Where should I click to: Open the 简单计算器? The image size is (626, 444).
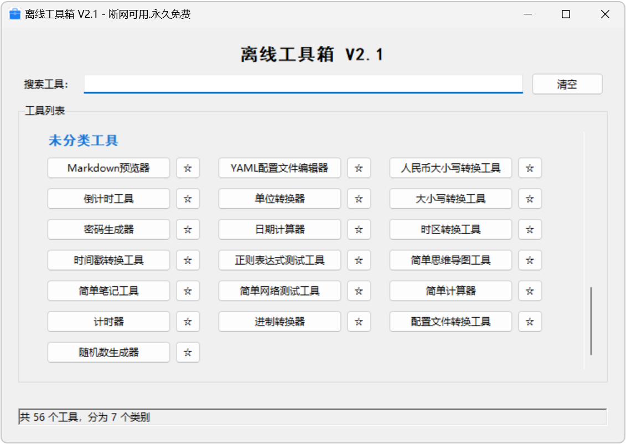[x=451, y=291]
